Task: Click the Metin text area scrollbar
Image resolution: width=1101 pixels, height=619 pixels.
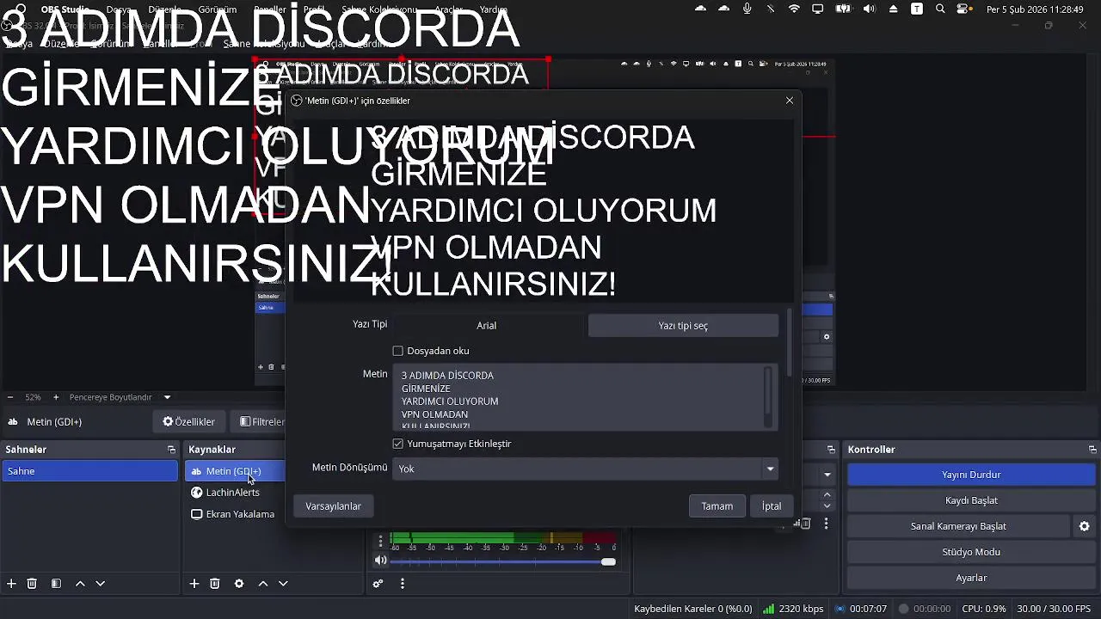Action: tap(768, 397)
